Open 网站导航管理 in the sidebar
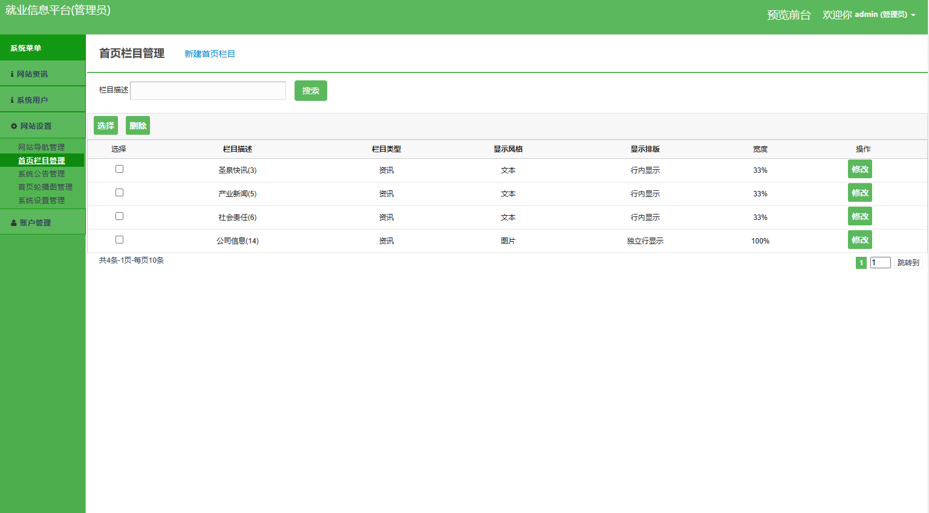 (41, 147)
